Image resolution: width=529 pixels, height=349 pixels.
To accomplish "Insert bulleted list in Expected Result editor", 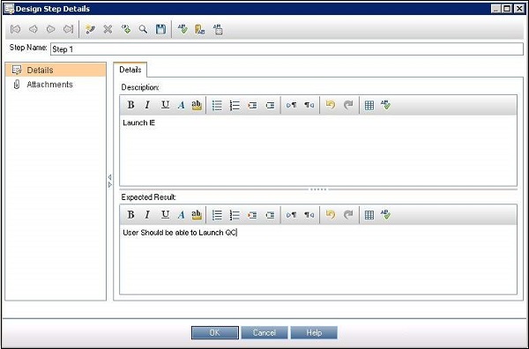I will click(x=217, y=215).
